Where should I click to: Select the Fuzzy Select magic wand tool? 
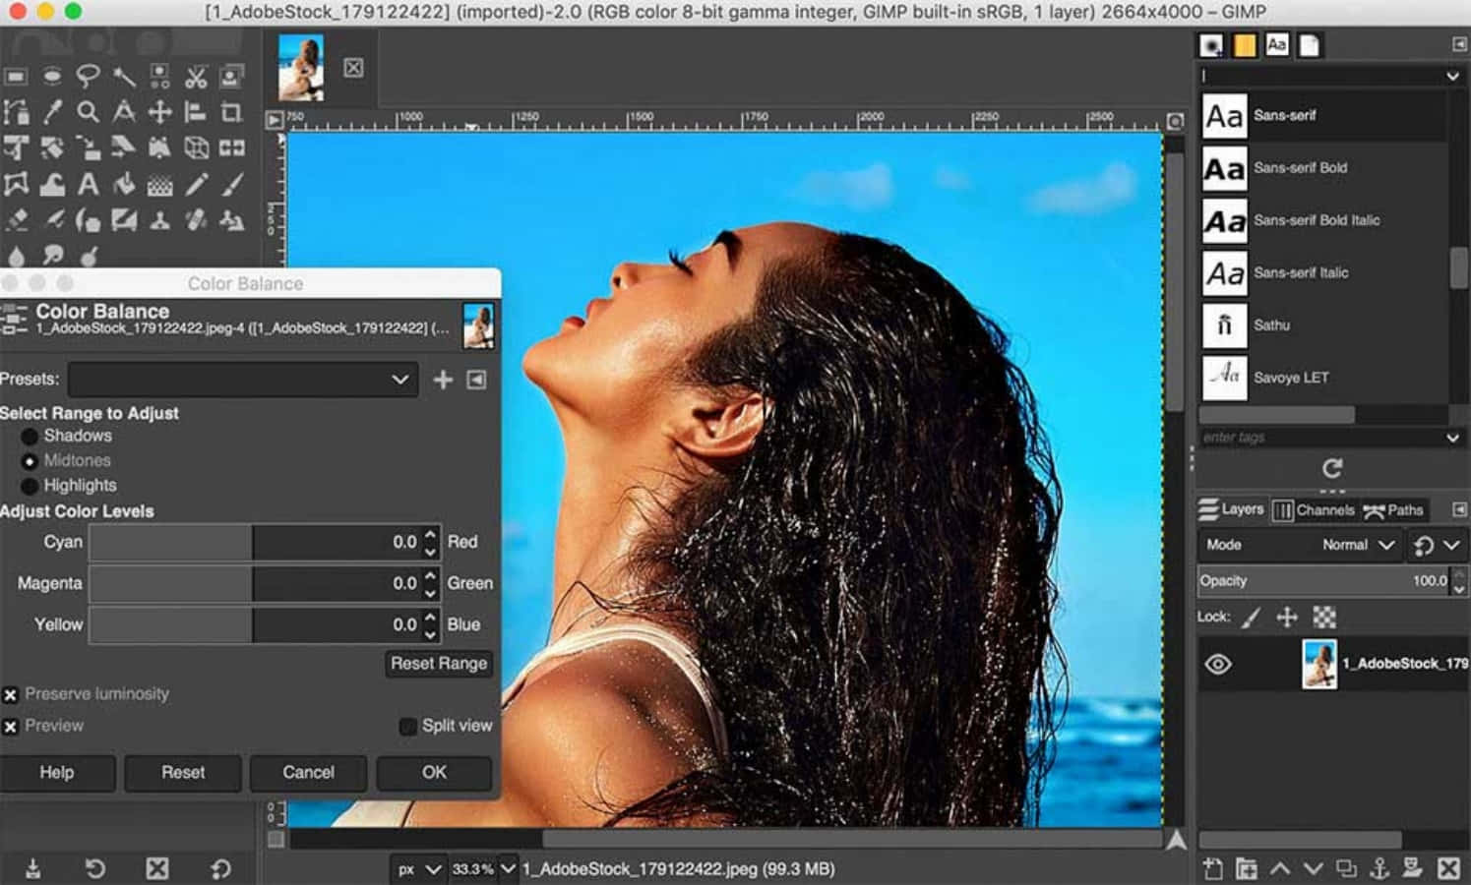pos(124,76)
